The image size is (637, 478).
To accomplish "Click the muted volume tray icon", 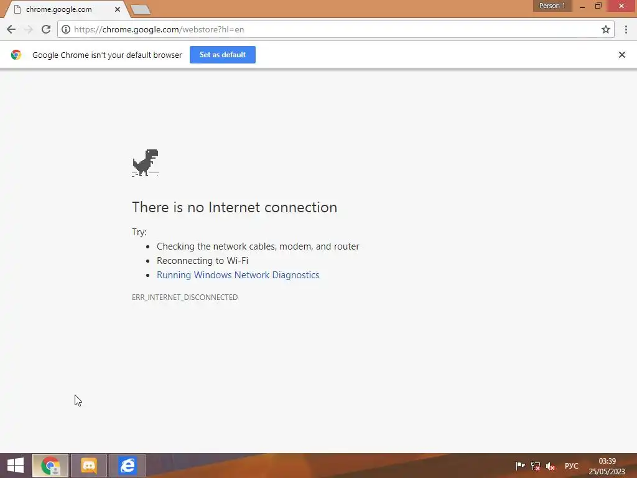I will [551, 466].
